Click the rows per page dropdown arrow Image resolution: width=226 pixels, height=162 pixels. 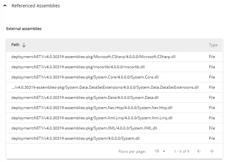point(164,151)
